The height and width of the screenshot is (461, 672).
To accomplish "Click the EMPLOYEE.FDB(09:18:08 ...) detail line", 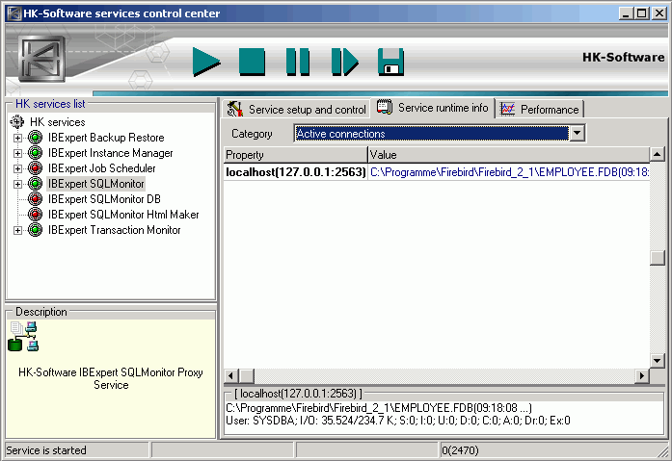I will coord(379,408).
